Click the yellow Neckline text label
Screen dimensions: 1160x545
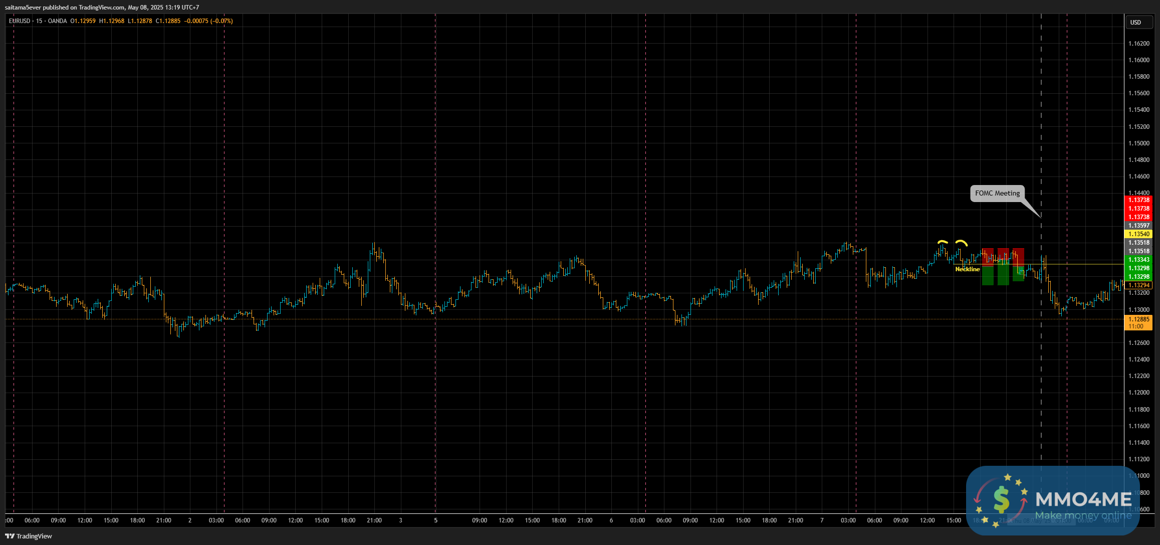(967, 269)
